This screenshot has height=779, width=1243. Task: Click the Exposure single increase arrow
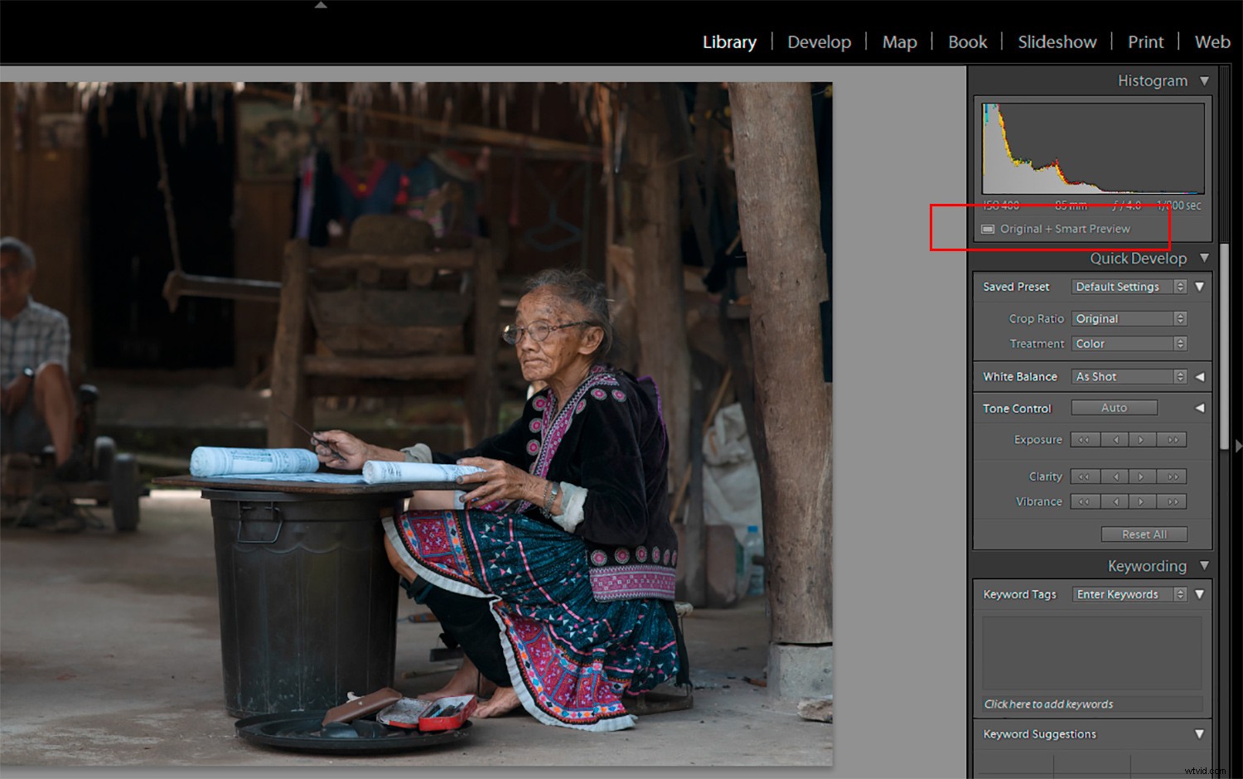(x=1142, y=439)
